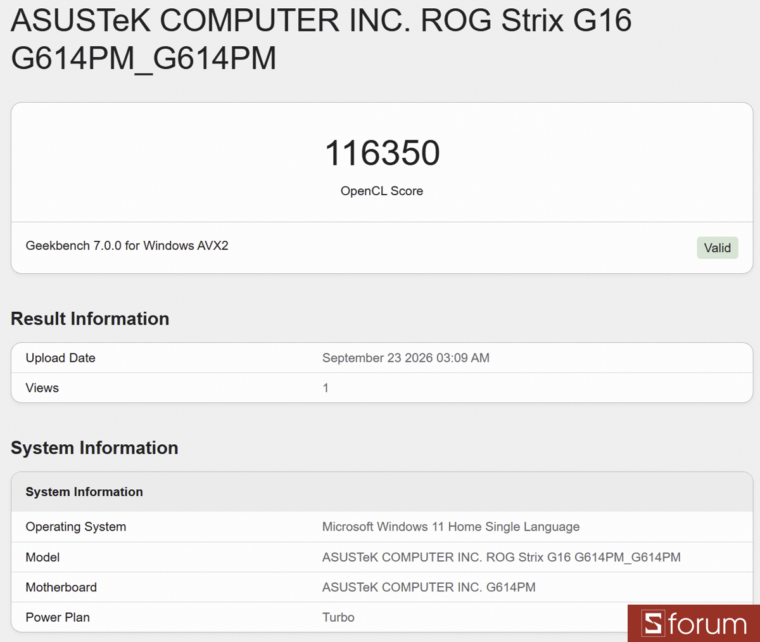This screenshot has width=760, height=642.
Task: Click the Result Information heading
Action: click(x=90, y=319)
